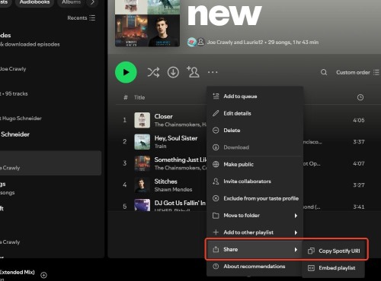Click Hey, Soul Sister album art thumbnail
This screenshot has height=281, width=381.
[x=142, y=142]
